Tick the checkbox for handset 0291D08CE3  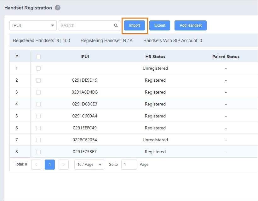point(38,104)
